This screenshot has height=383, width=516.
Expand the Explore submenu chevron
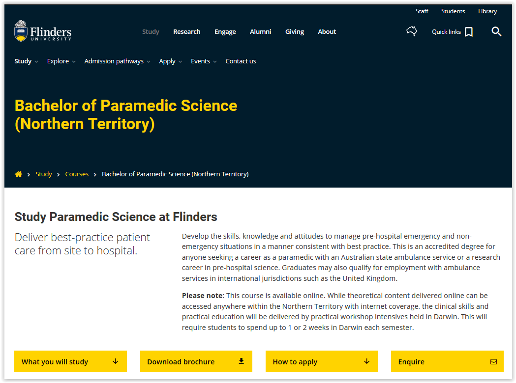coord(74,62)
